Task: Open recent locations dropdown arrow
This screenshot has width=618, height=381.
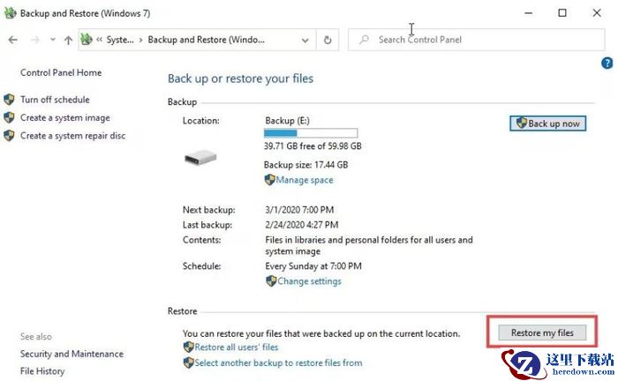Action: point(52,40)
